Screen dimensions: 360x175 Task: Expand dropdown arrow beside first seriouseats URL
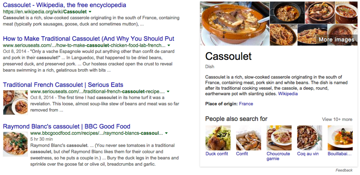(x=169, y=45)
